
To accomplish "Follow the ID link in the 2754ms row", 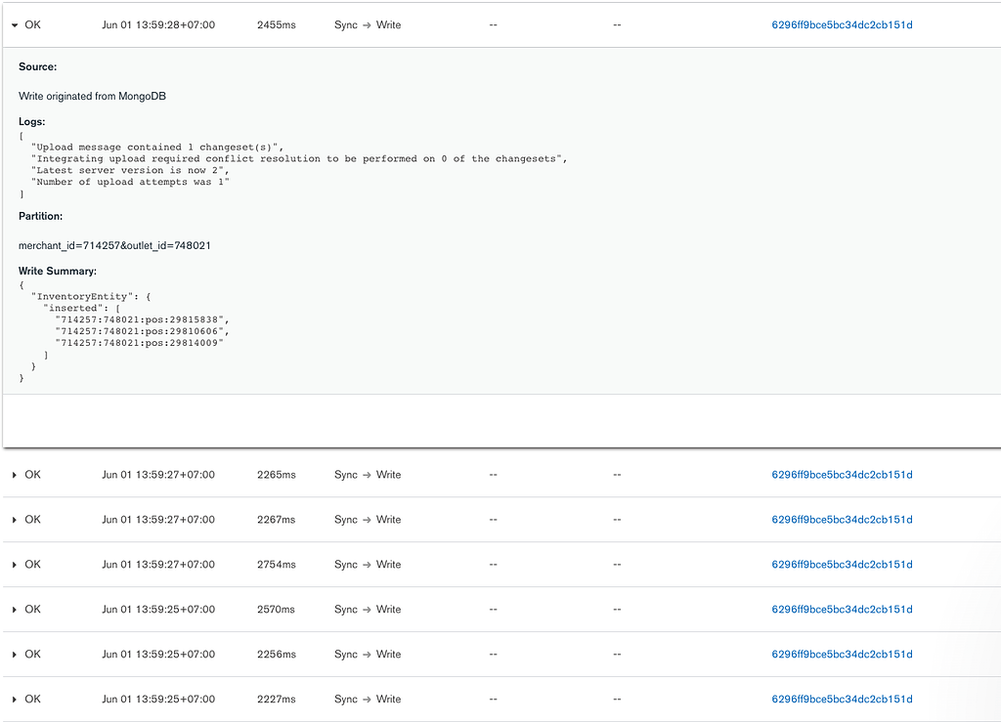I will coord(842,565).
